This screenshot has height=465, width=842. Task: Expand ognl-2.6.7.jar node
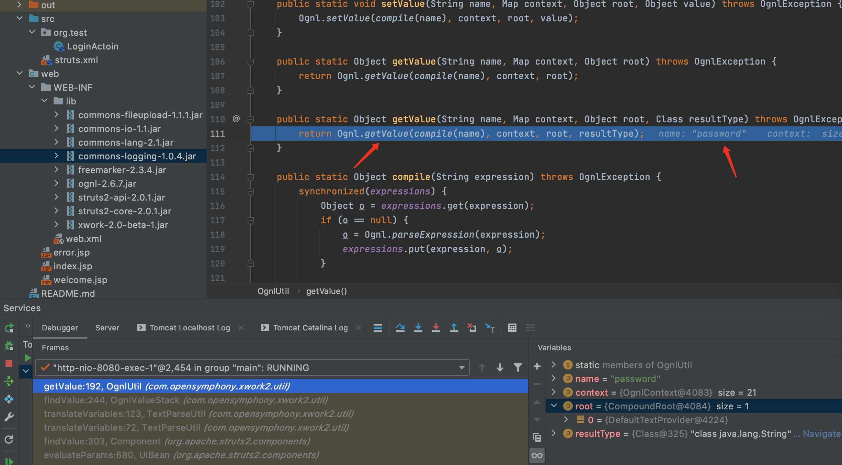tap(57, 183)
